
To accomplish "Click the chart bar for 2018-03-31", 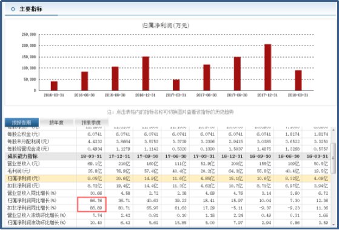I will pyautogui.click(x=298, y=80).
